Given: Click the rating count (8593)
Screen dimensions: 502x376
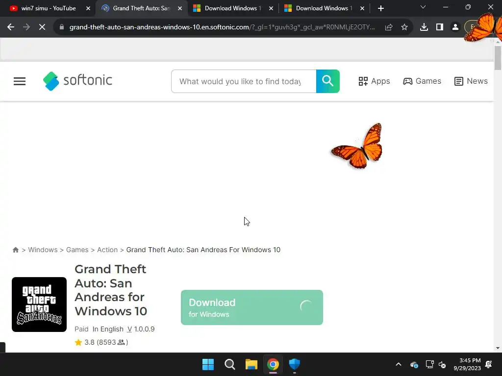Looking at the screenshot, I should click(x=112, y=342).
